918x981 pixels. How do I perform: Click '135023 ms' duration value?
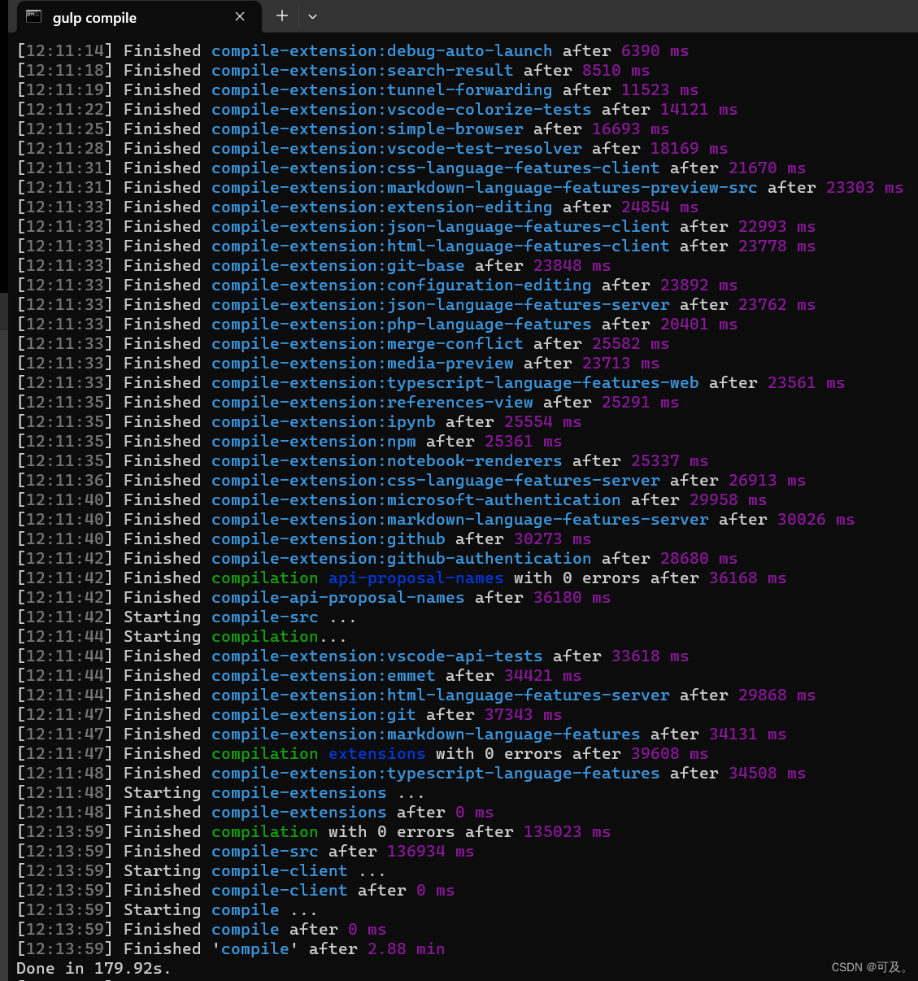567,832
